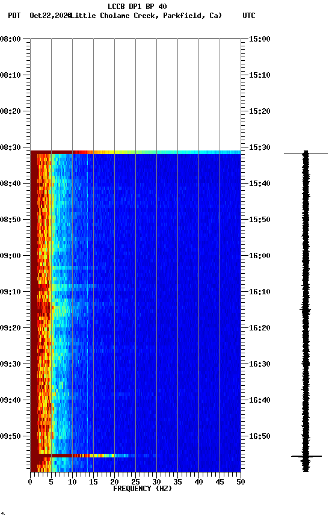332x520 pixels.
Task: Click the 08:00 PDT time label
Action: [x=10, y=39]
